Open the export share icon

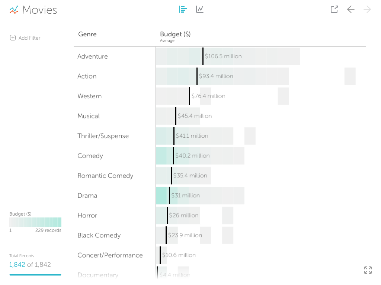(334, 10)
